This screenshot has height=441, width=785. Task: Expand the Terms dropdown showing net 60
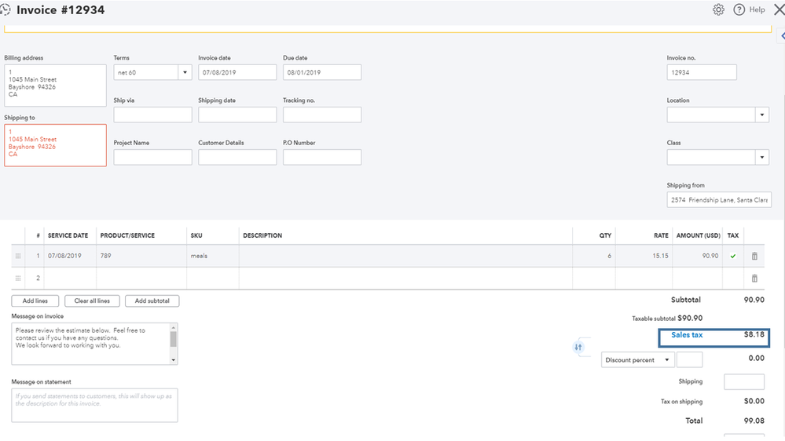tap(185, 72)
